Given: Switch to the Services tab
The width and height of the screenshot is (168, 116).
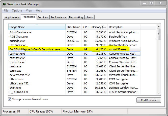Looking at the screenshot, I should pos(43,17).
